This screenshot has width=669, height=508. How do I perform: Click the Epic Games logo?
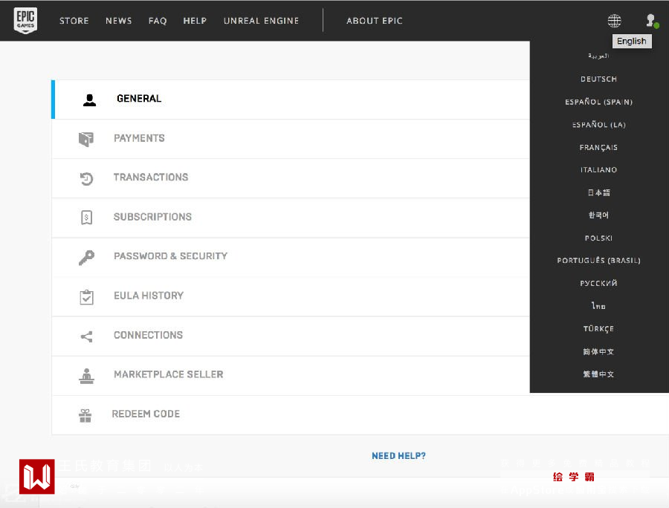pyautogui.click(x=25, y=21)
